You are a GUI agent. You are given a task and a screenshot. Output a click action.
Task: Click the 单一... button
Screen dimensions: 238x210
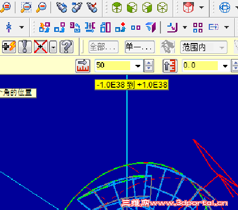pos(140,47)
